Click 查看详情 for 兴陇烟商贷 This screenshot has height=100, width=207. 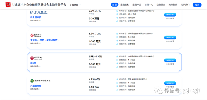click(x=170, y=83)
